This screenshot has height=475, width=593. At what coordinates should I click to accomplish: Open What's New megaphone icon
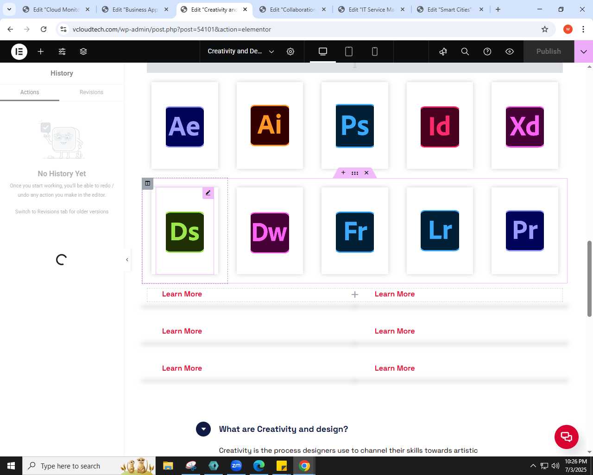(443, 51)
